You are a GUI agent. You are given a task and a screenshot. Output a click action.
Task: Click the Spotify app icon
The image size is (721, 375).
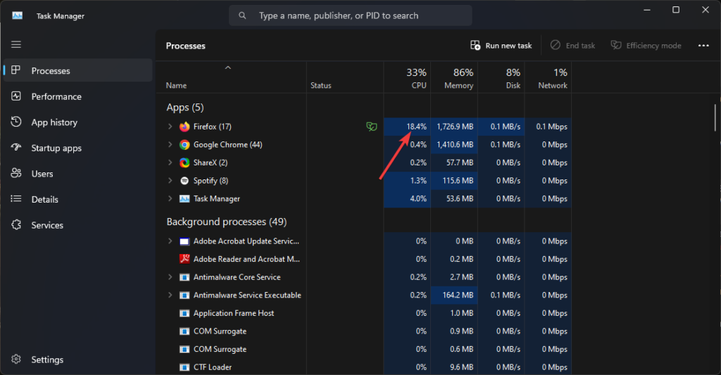(184, 181)
